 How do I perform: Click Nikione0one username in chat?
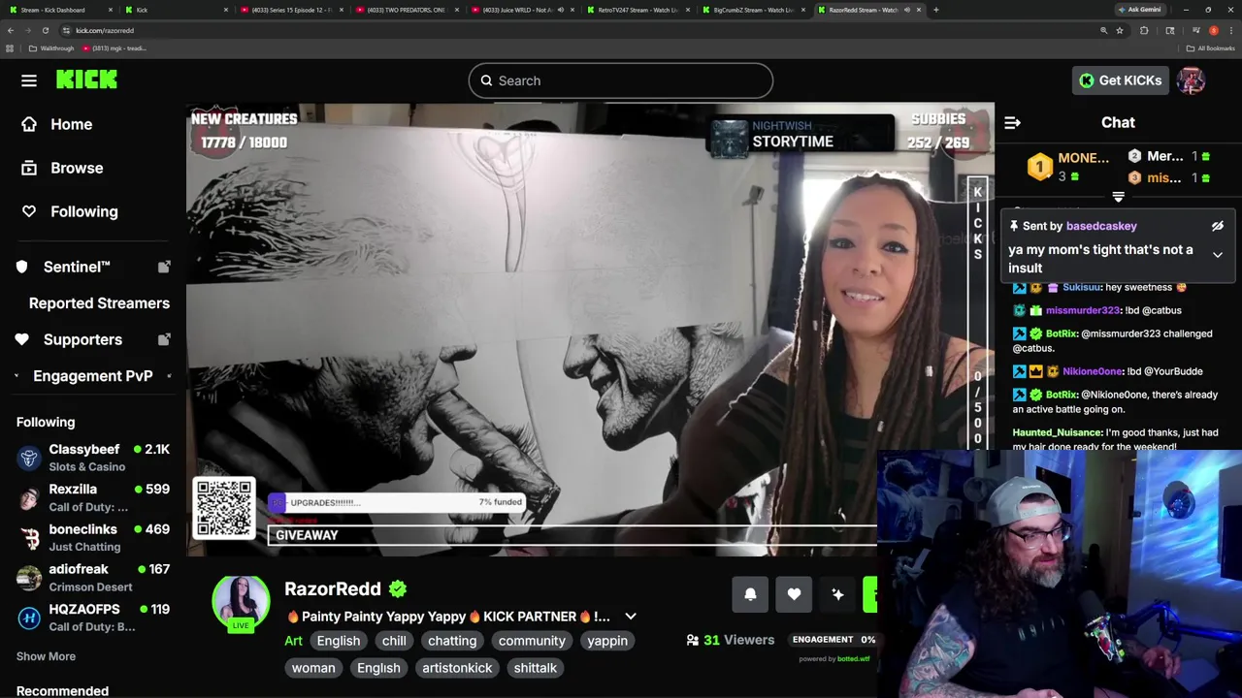(1092, 371)
